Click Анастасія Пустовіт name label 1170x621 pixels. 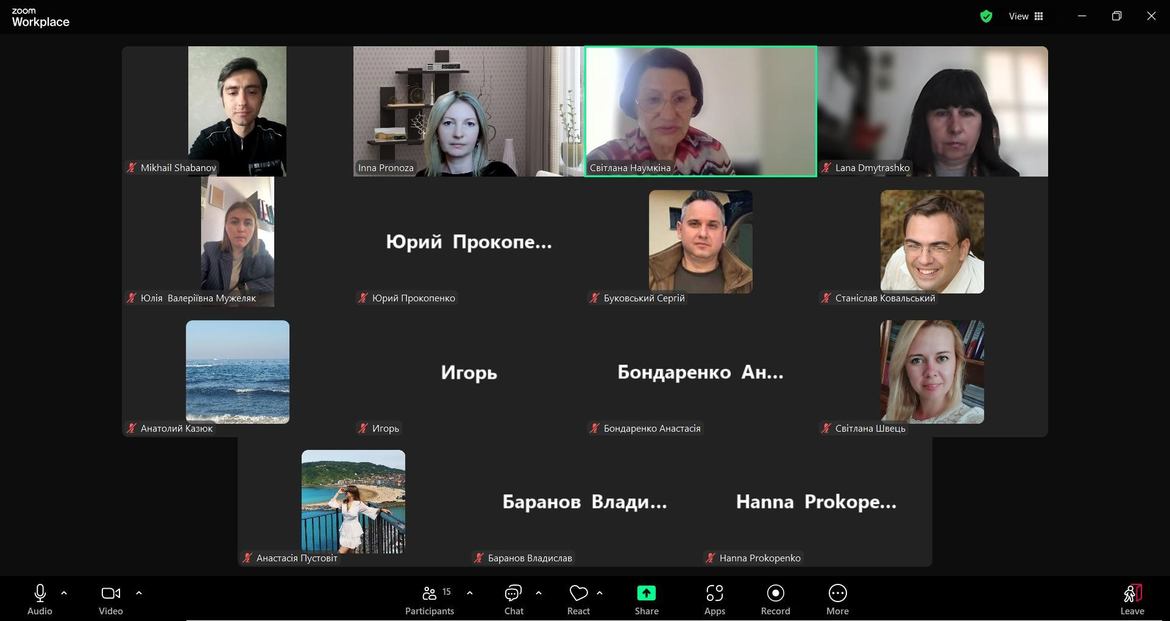tap(297, 558)
